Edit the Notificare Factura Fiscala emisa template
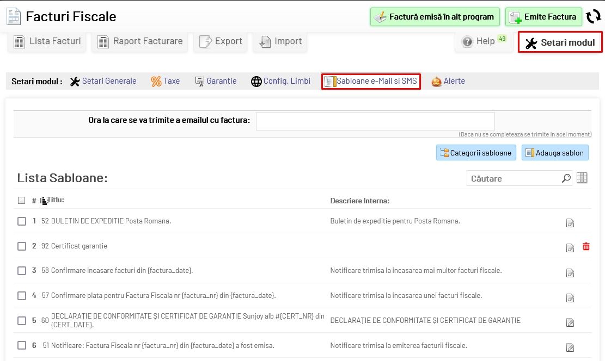The image size is (605, 361). [x=570, y=347]
